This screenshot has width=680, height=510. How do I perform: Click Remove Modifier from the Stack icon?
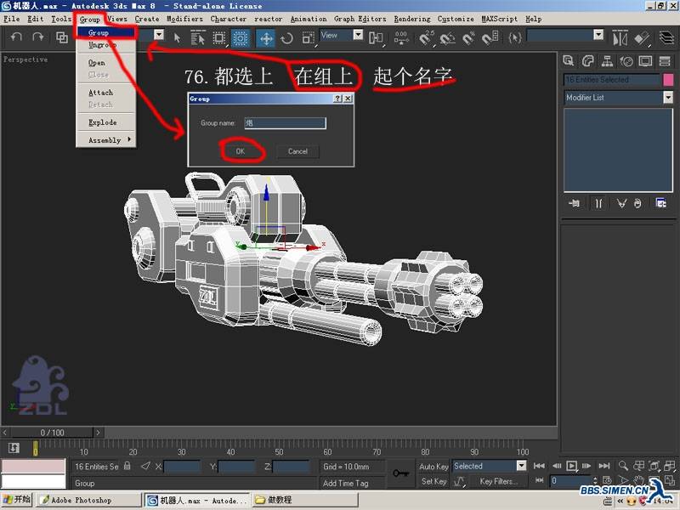637,203
